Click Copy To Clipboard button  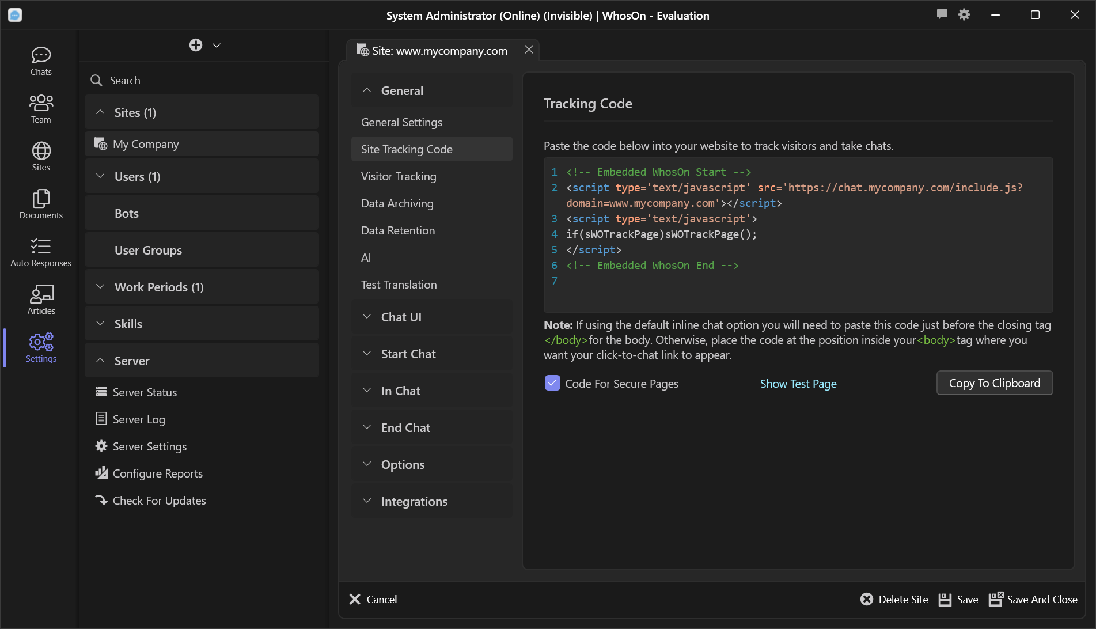995,383
